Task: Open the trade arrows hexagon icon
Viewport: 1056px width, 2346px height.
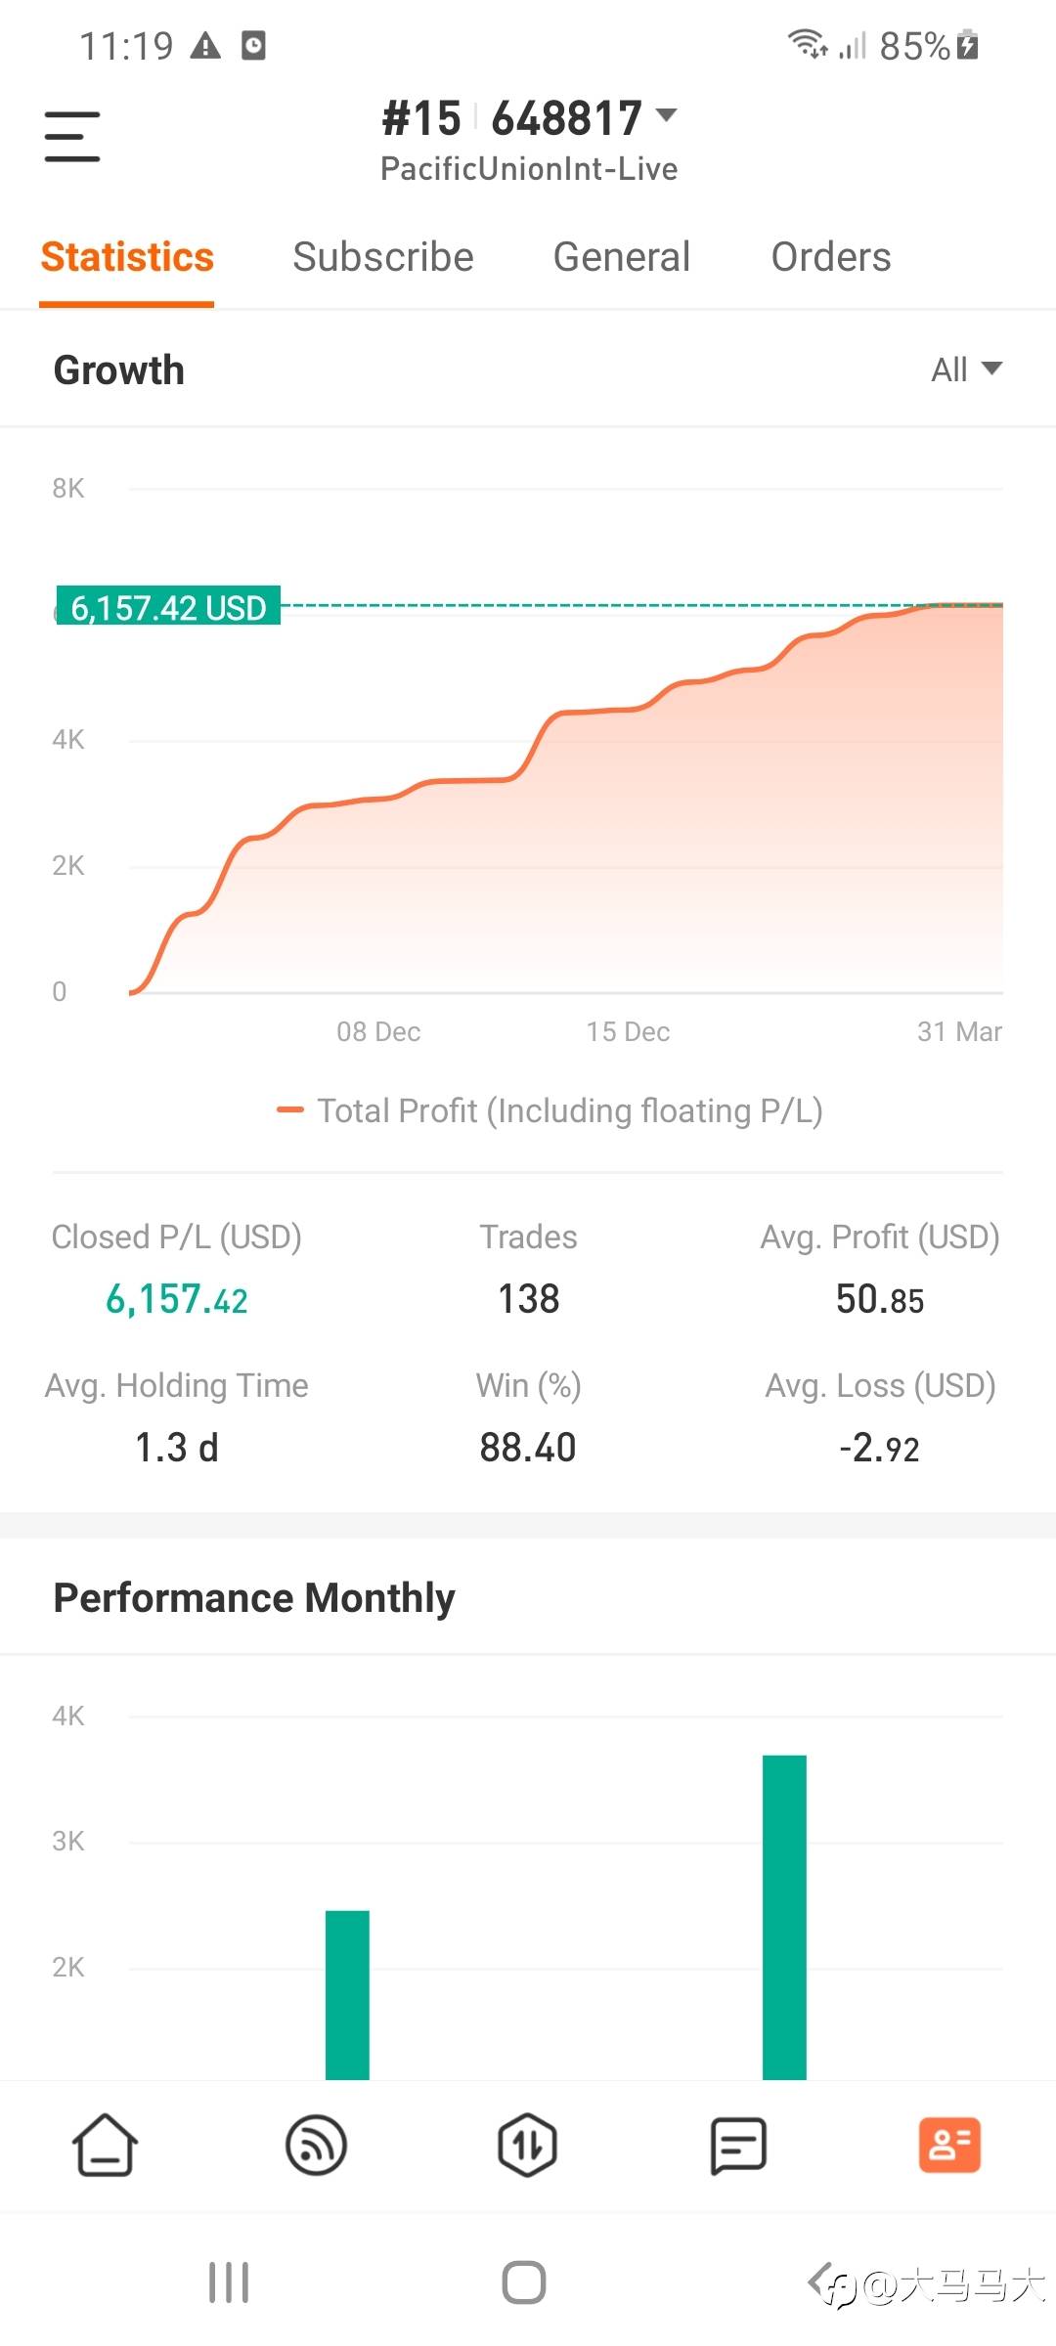Action: click(527, 2146)
